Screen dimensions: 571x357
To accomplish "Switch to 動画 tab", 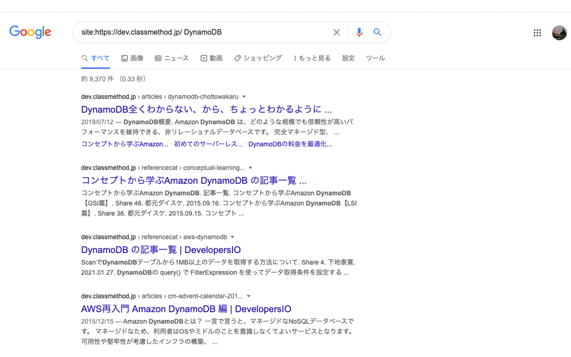I will (211, 58).
